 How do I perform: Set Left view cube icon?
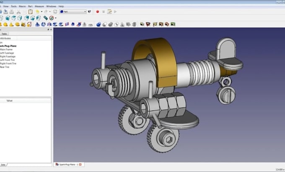[39, 18]
